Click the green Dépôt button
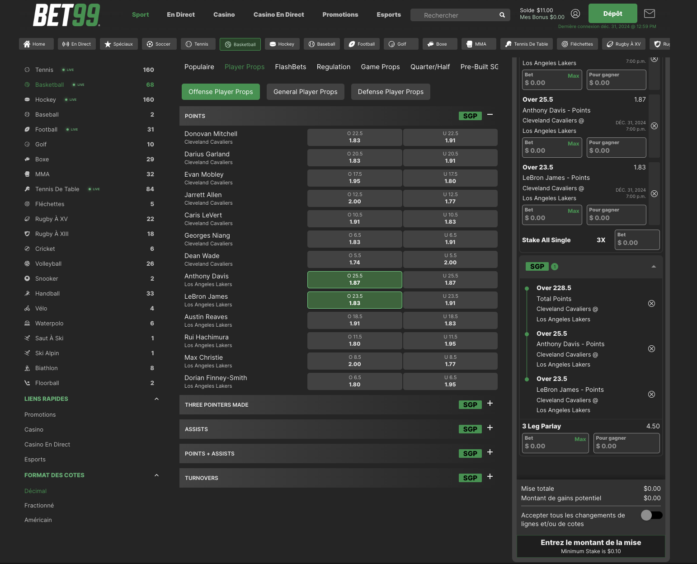697x564 pixels. [613, 14]
